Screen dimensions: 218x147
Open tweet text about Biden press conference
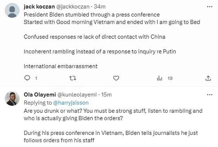coord(92,15)
